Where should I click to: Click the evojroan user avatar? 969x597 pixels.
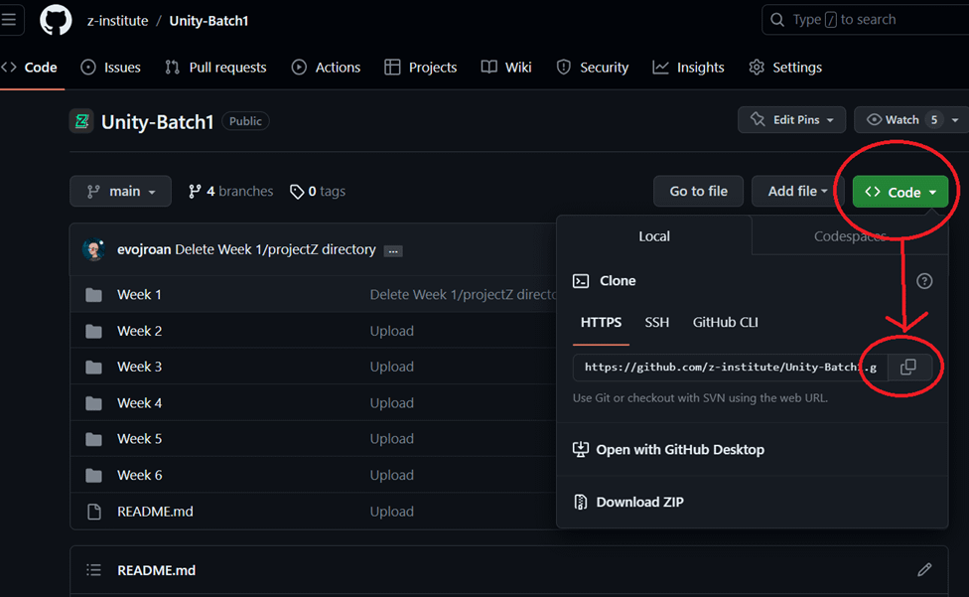pos(94,249)
